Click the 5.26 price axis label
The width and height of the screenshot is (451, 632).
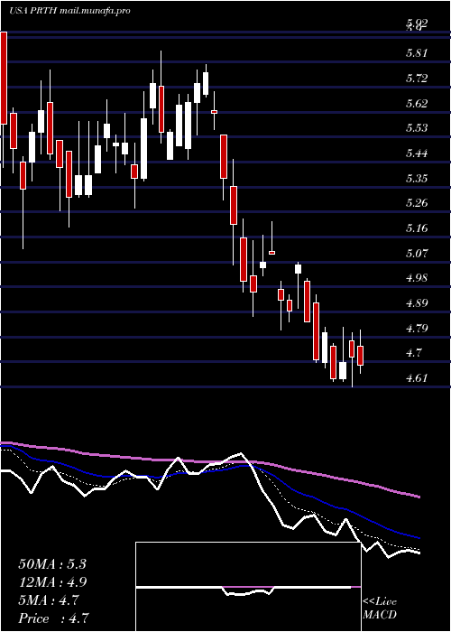[x=417, y=203]
